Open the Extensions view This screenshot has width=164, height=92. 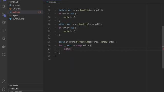point(4,38)
